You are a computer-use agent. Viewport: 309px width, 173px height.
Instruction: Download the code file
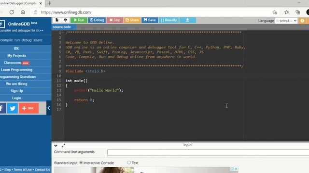[188, 20]
